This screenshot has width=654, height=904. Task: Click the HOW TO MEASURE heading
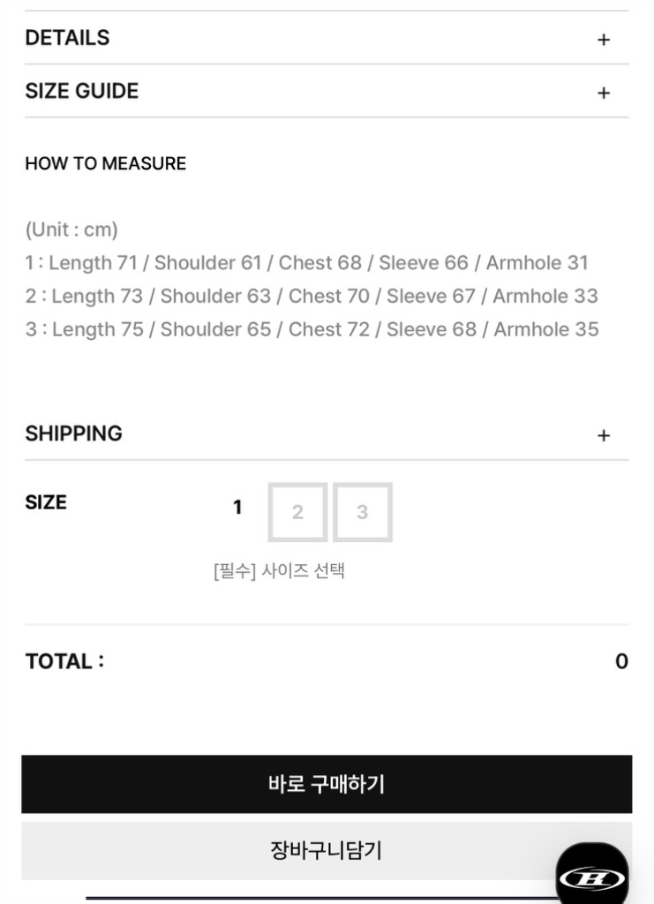pos(106,163)
